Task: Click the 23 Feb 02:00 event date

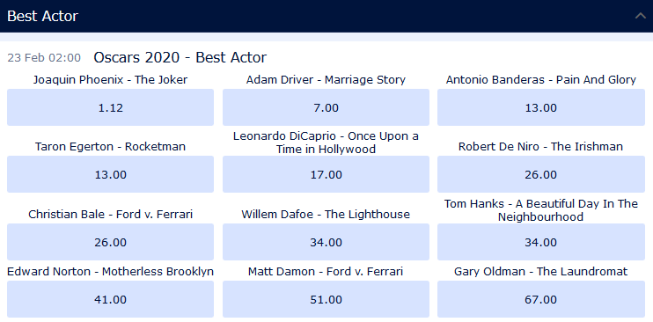Action: tap(44, 58)
